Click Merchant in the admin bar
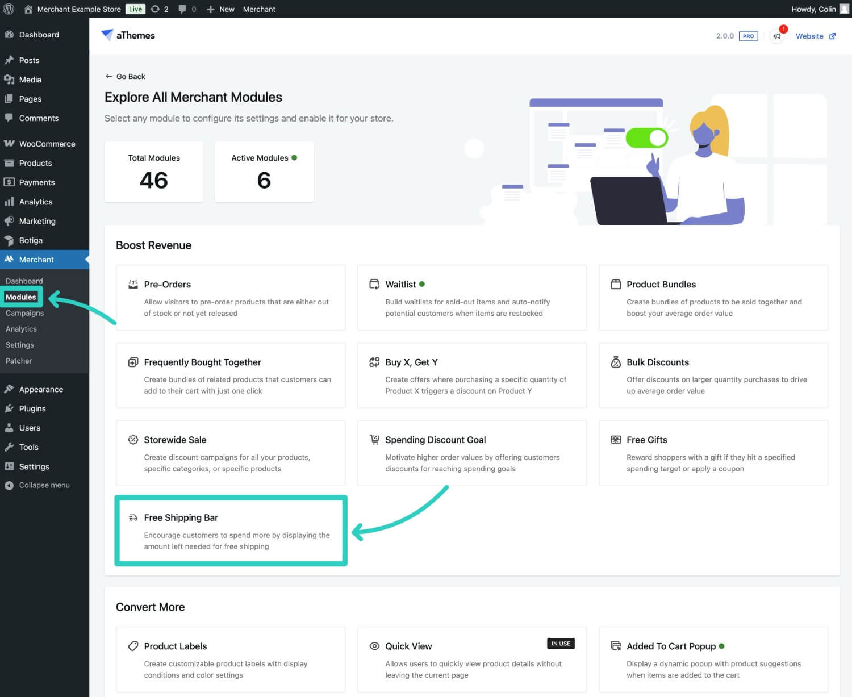852x697 pixels. [259, 9]
